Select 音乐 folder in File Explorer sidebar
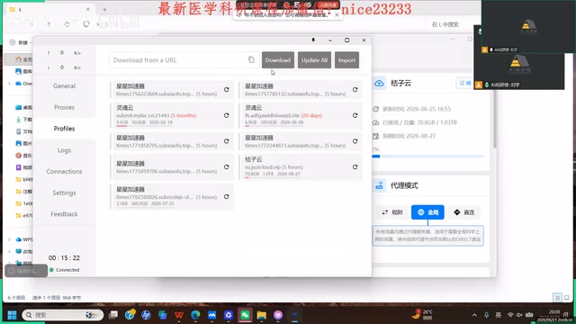Viewport: 576px width, 324px height. point(24,156)
